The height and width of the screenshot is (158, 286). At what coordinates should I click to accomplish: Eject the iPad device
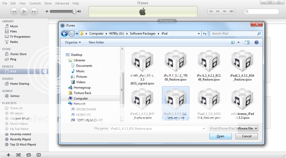point(45,72)
